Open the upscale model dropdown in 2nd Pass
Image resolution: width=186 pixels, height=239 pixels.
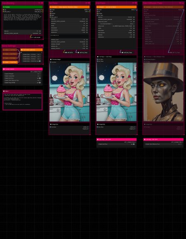[117, 26]
